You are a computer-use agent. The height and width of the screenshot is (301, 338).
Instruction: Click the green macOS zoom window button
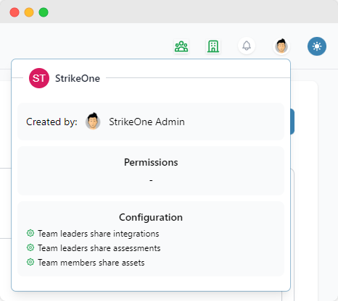pos(44,12)
